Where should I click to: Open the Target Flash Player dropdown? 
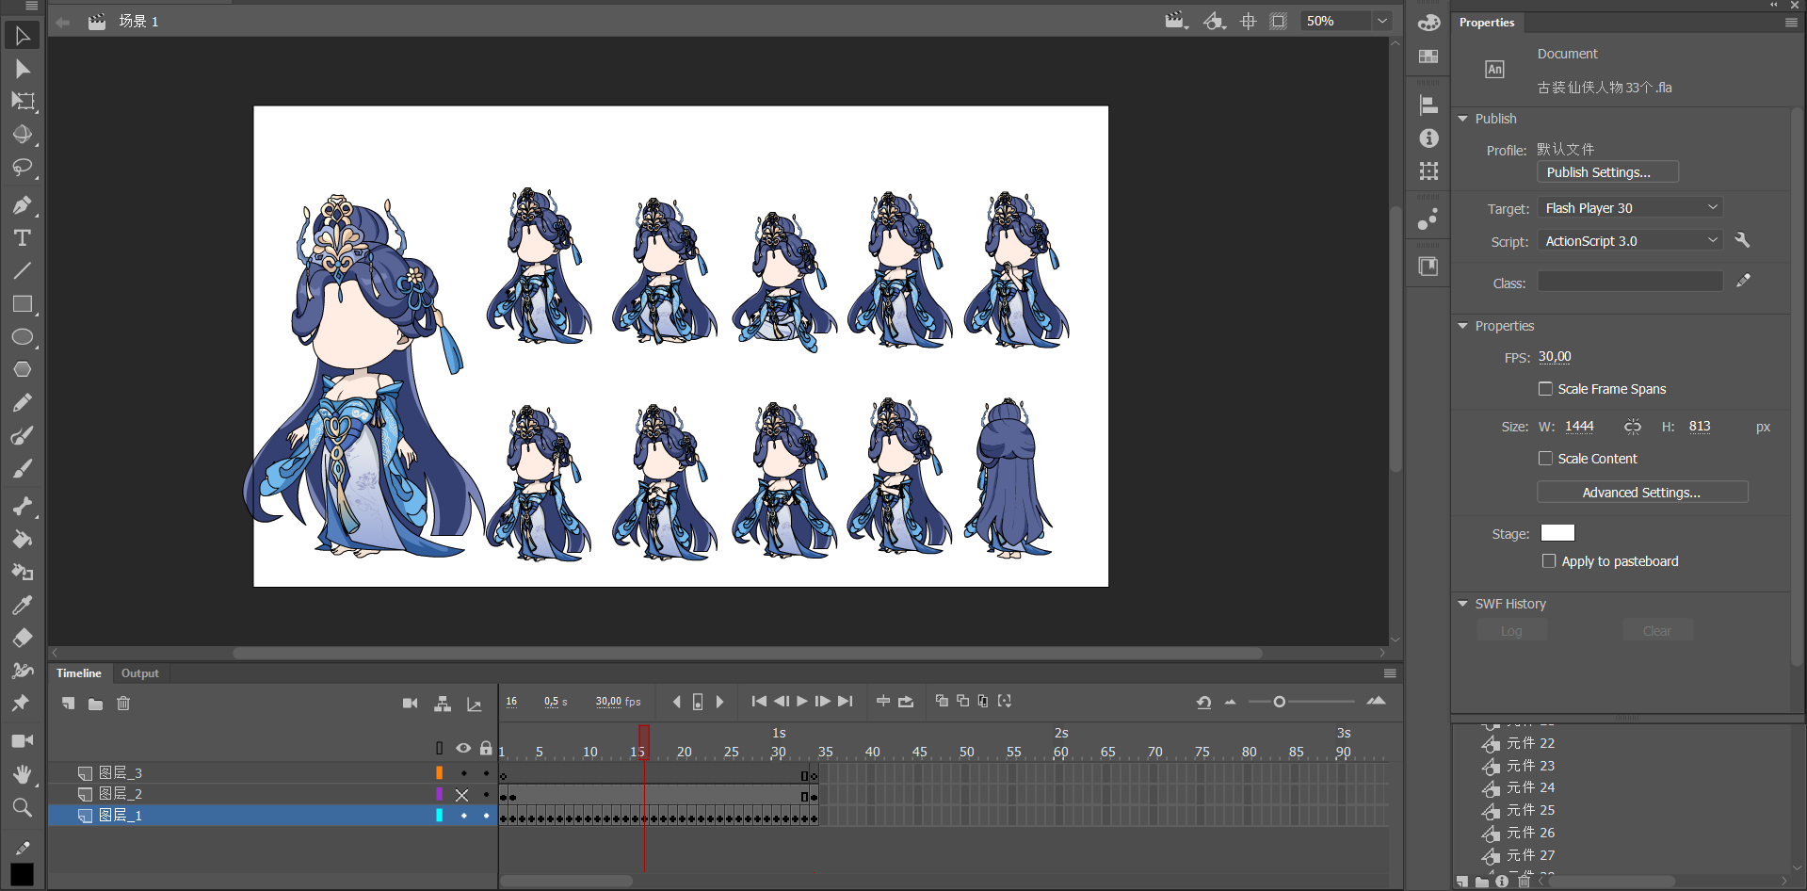1631,208
